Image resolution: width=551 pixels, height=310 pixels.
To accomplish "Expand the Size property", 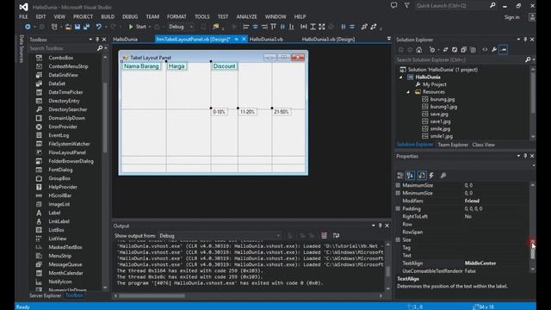I will 398,239.
